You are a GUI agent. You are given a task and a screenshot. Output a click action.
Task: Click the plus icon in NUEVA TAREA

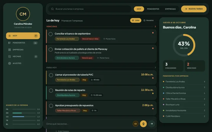(x=186, y=9)
